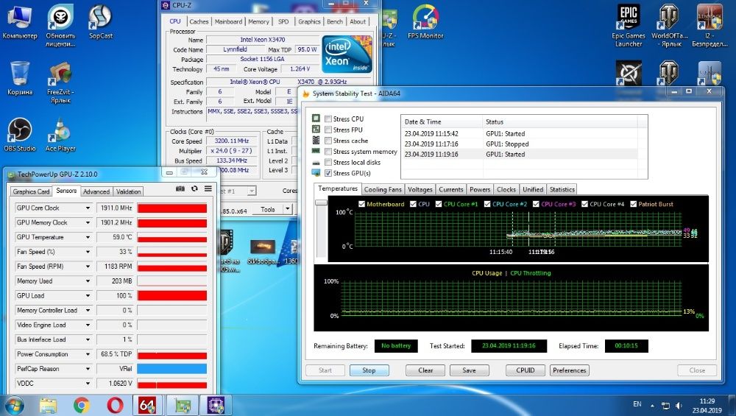
Task: Open the CPU-Z Tools dropdown arrow
Action: coord(287,209)
